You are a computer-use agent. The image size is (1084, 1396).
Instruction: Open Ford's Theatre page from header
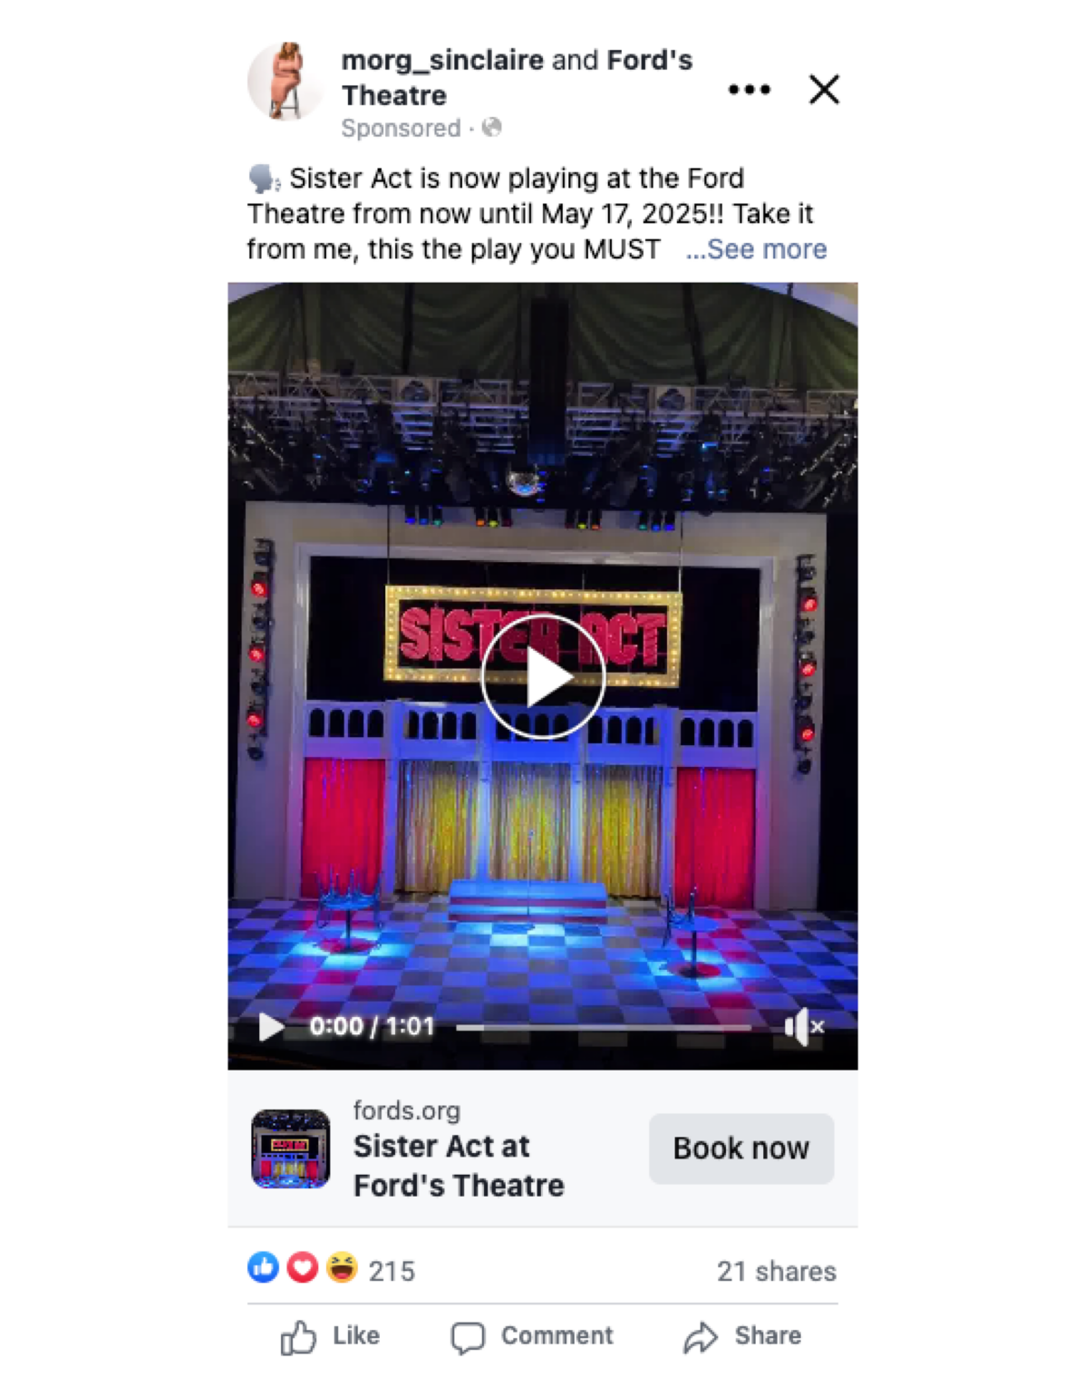point(517,77)
